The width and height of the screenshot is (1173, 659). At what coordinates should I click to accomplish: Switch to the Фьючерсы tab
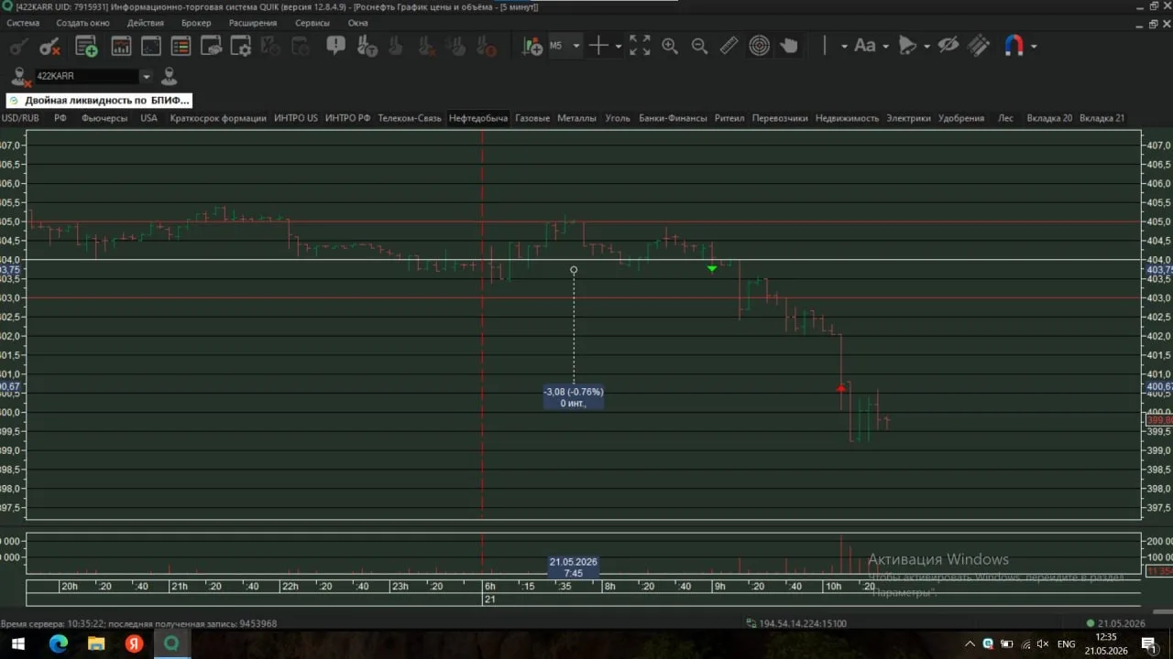pyautogui.click(x=104, y=118)
